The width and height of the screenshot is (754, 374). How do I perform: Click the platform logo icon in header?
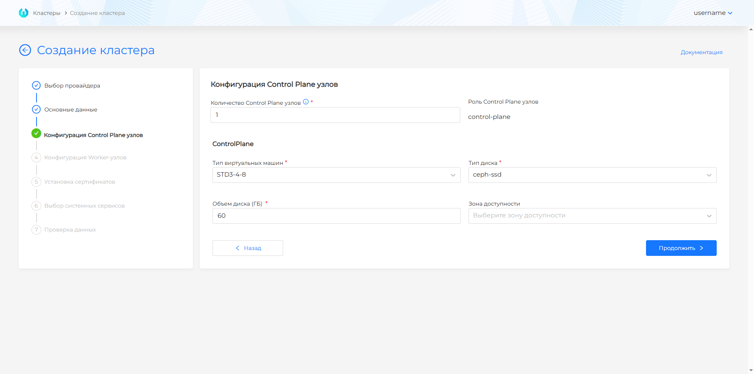pos(24,13)
